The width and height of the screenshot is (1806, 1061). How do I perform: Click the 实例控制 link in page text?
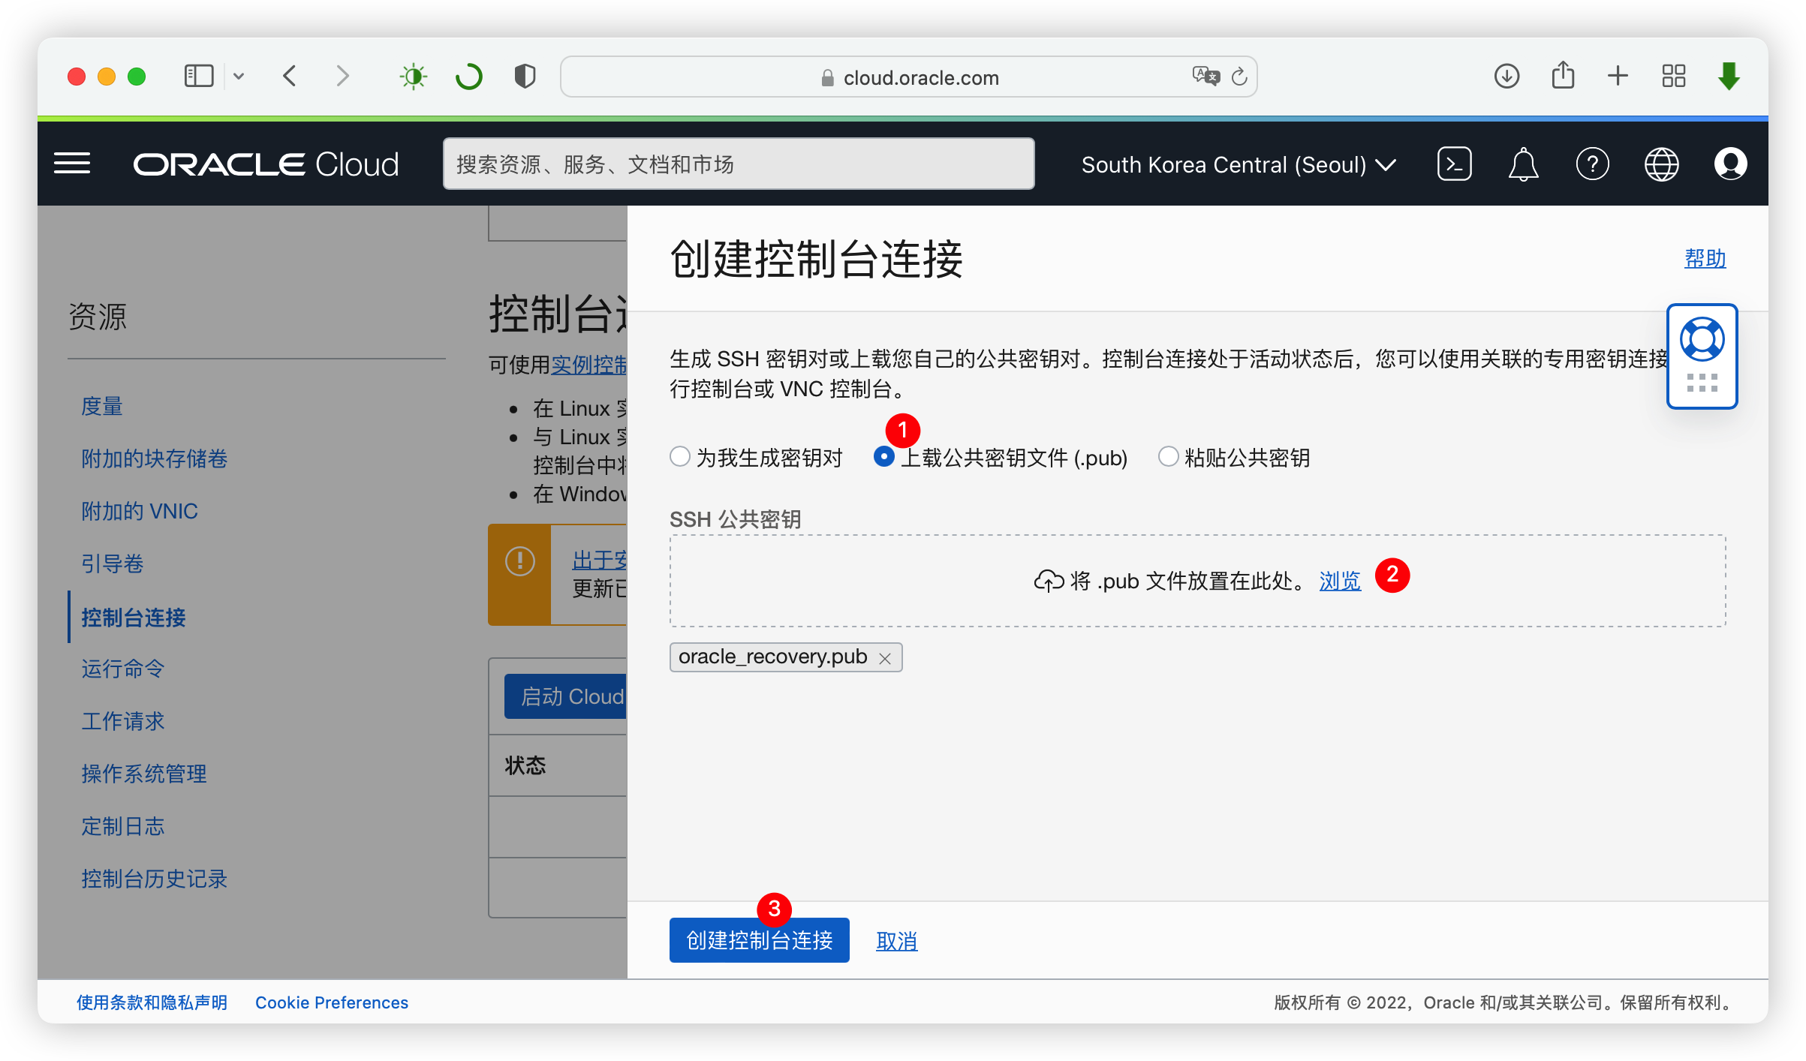(x=589, y=365)
